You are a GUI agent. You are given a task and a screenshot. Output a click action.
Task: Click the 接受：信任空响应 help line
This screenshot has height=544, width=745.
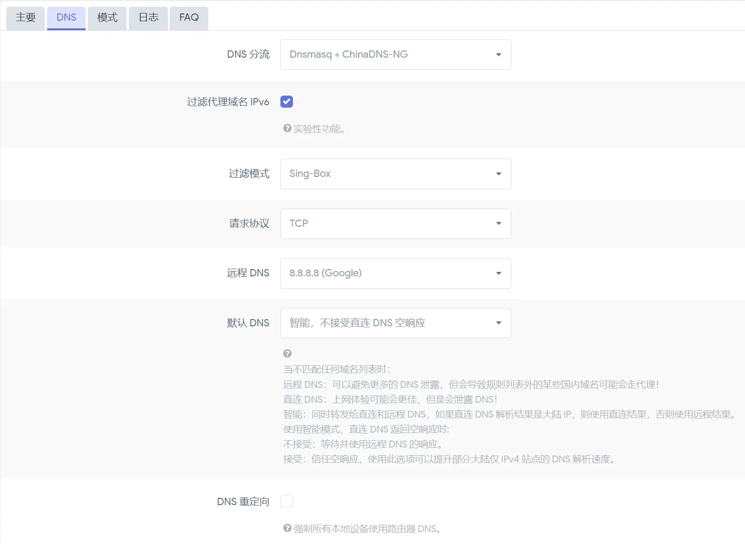pos(449,459)
